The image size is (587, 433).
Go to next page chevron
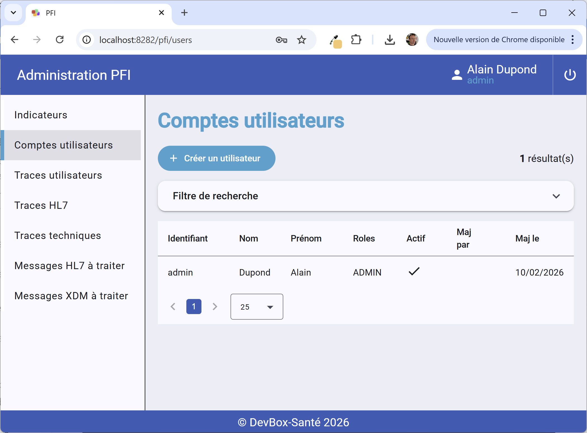point(215,307)
